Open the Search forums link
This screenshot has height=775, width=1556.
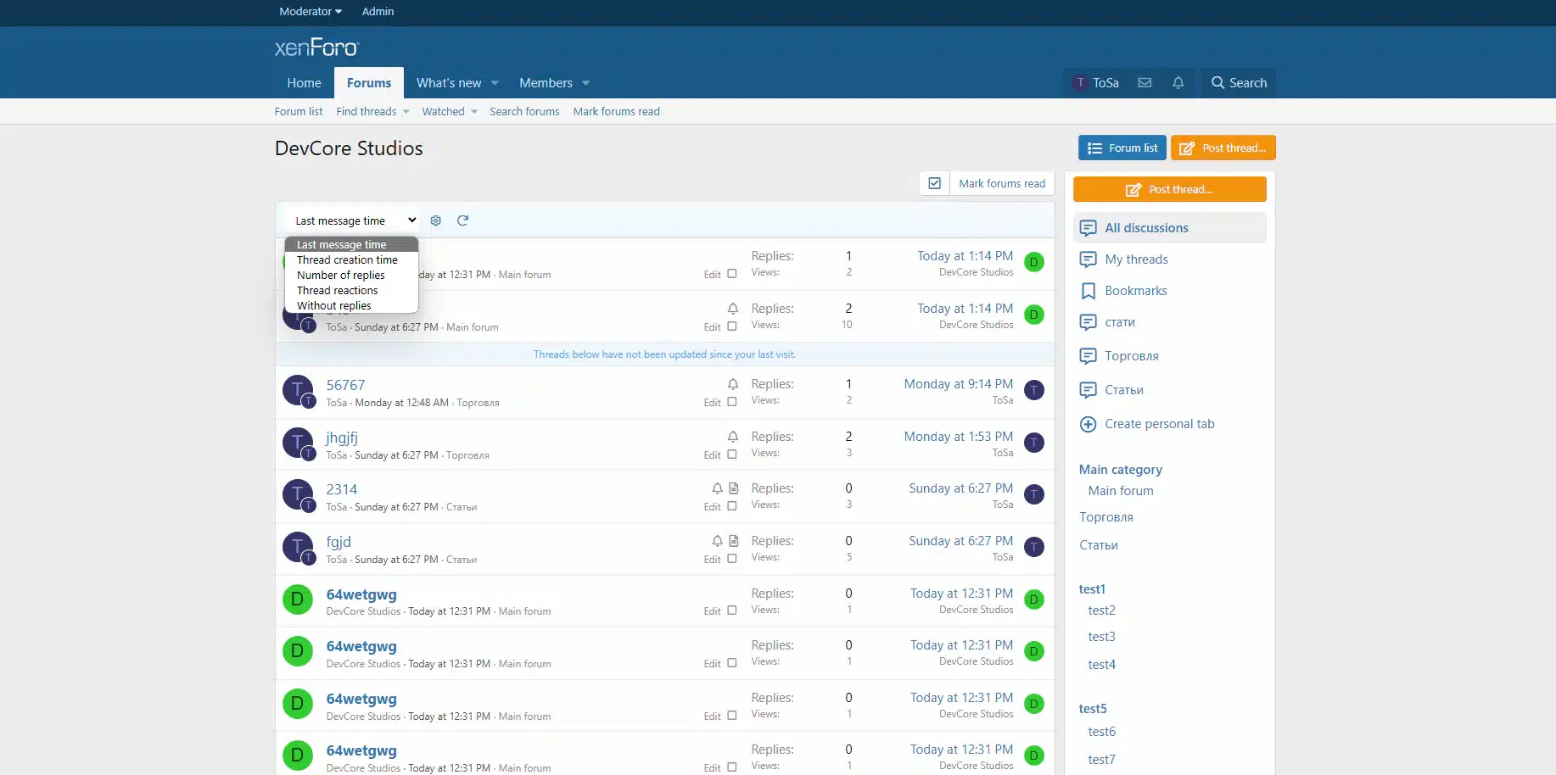point(524,112)
